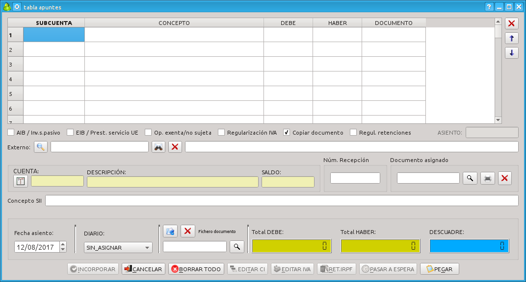Click BORRAR TODO button

(196, 269)
